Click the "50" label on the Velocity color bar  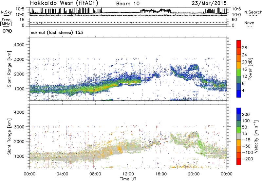(244, 127)
